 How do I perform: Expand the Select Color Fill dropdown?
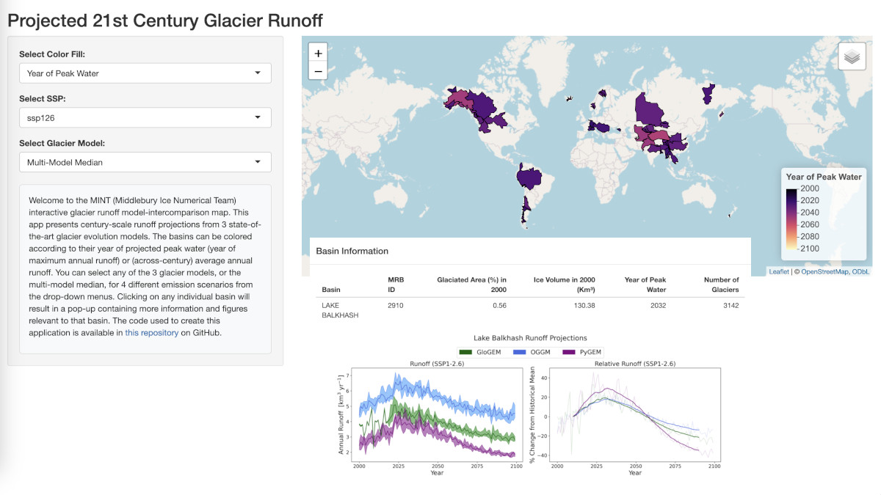[x=145, y=73]
